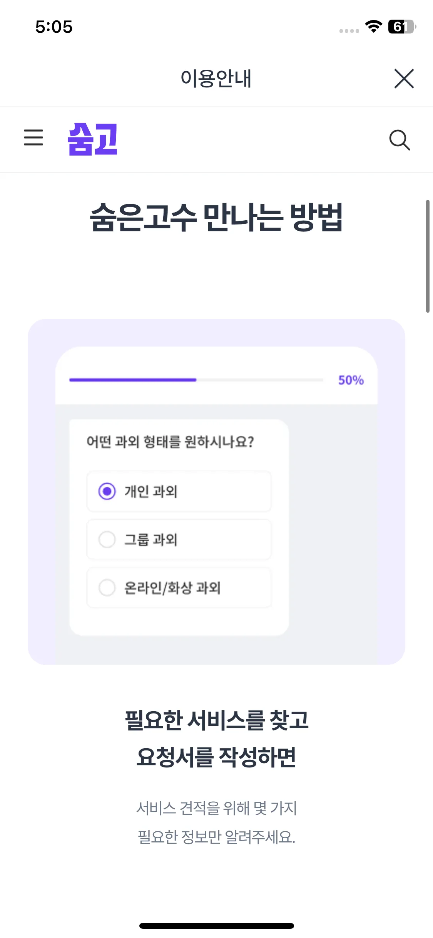433x938 pixels.
Task: Tap the 어떤 과외 형태를 원하시나요? question
Action: coord(170,442)
